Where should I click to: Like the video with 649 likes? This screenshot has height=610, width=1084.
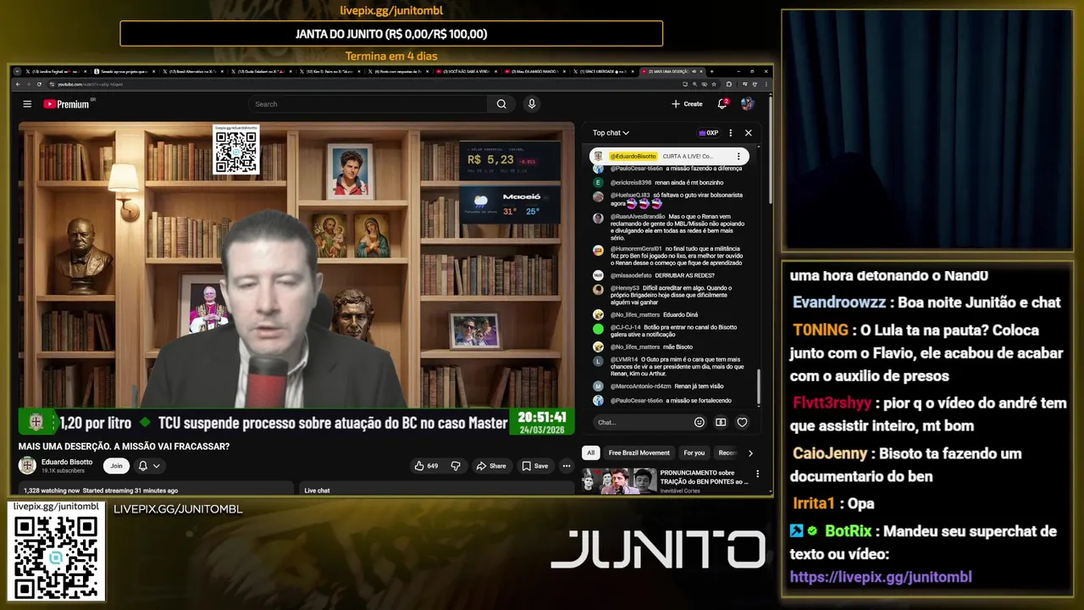pos(426,465)
